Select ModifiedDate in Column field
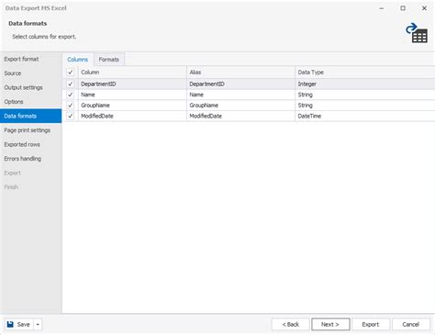 (132, 116)
